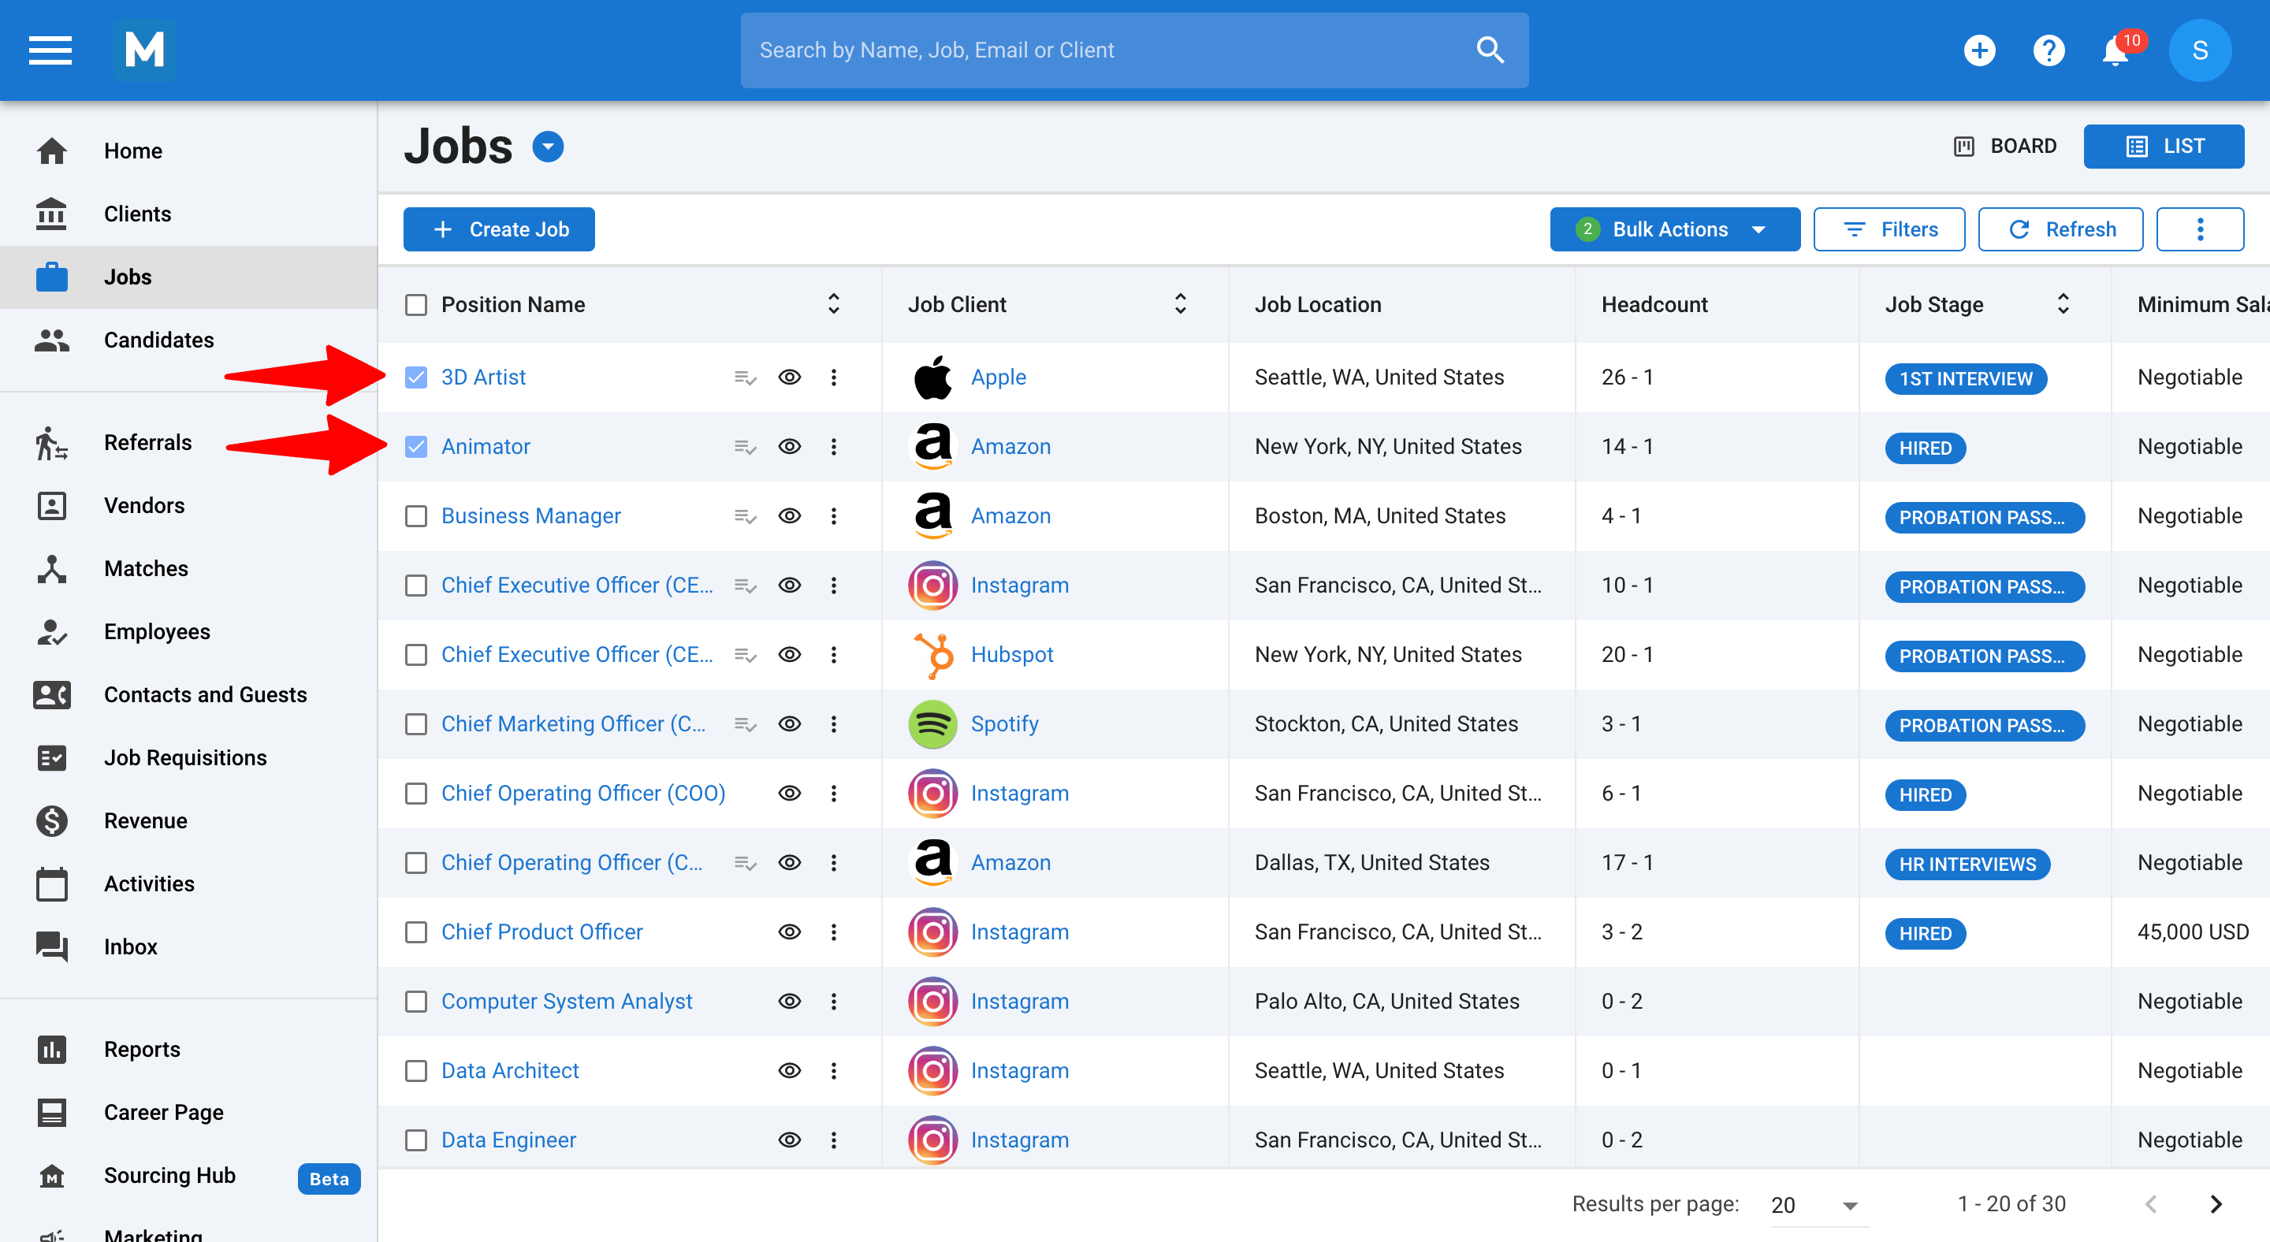Sort by Position Name column
2270x1242 pixels.
click(x=834, y=304)
